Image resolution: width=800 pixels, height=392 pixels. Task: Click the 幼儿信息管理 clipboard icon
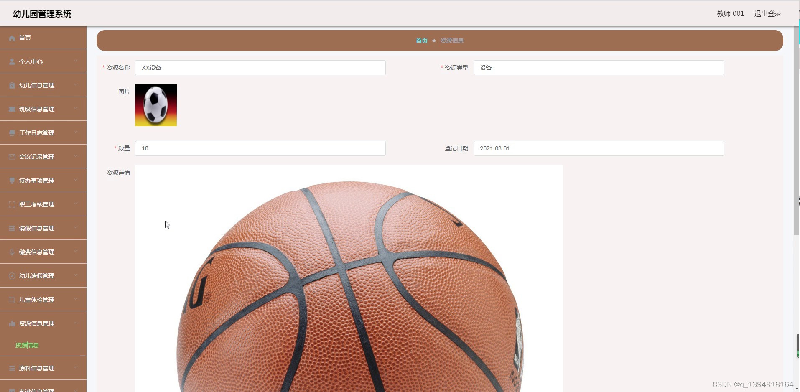(x=12, y=86)
